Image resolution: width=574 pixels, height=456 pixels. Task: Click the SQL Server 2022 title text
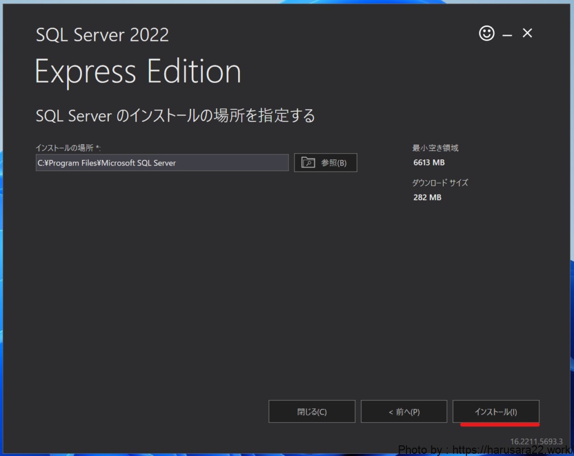pyautogui.click(x=102, y=35)
